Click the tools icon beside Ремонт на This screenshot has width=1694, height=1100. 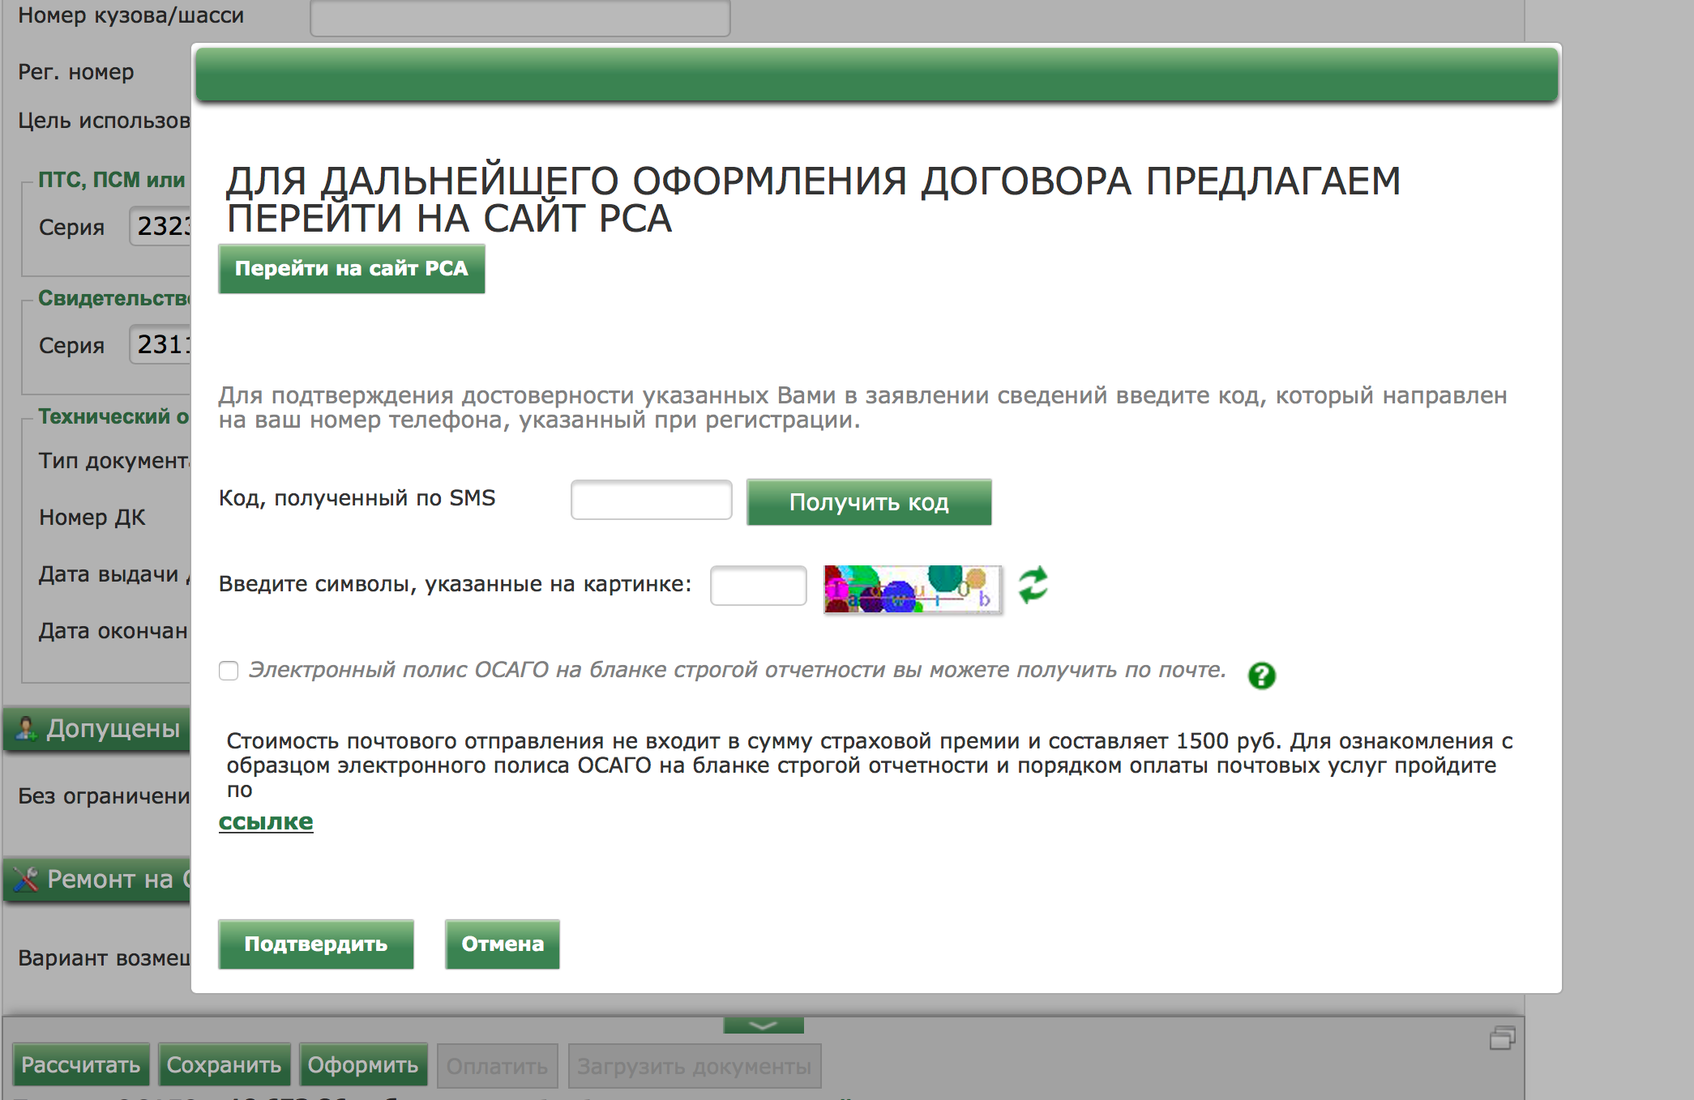click(x=26, y=879)
